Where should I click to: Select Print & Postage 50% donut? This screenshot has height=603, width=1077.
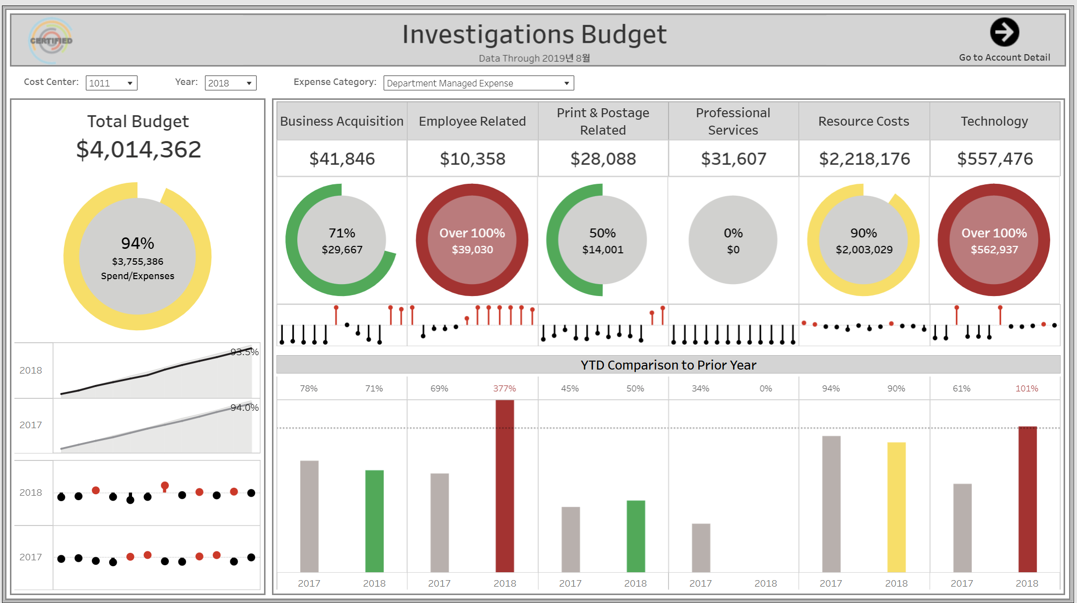click(602, 240)
